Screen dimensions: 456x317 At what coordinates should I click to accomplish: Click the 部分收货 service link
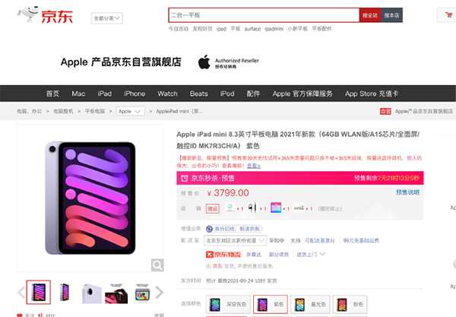(279, 255)
